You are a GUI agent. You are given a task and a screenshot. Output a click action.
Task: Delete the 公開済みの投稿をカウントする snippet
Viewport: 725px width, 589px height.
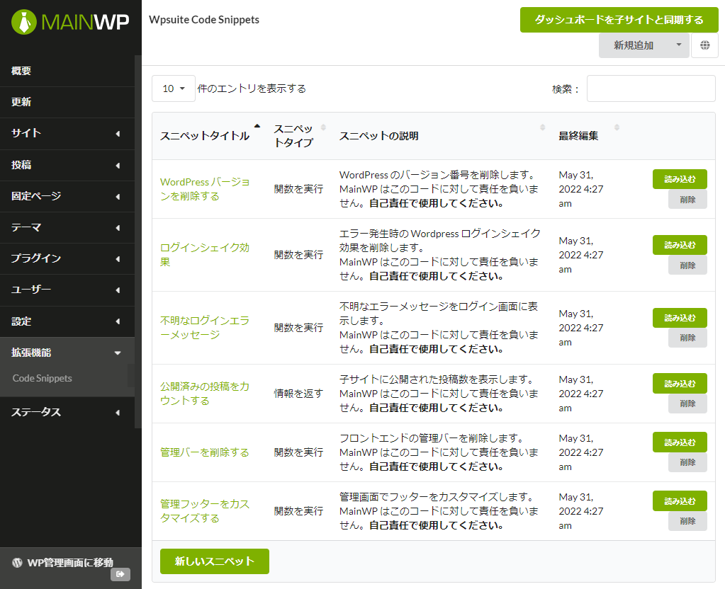687,404
